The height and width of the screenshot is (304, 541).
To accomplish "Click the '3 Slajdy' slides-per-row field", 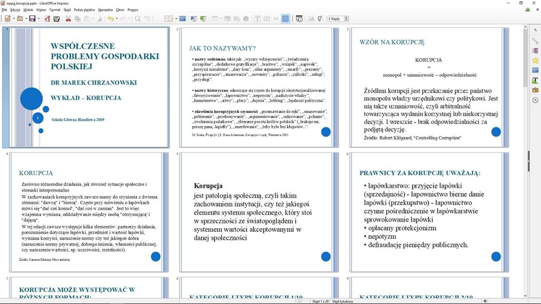I will tap(335, 19).
